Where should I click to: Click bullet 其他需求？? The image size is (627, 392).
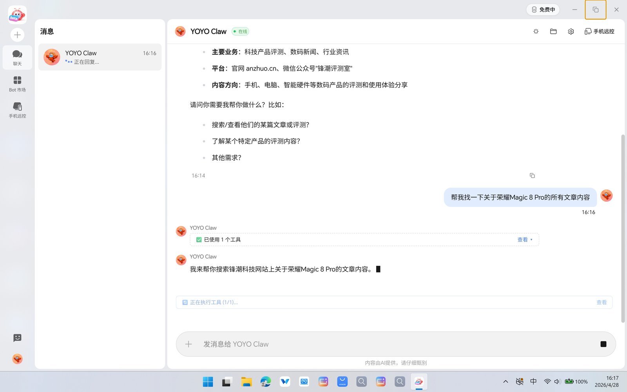coord(227,158)
